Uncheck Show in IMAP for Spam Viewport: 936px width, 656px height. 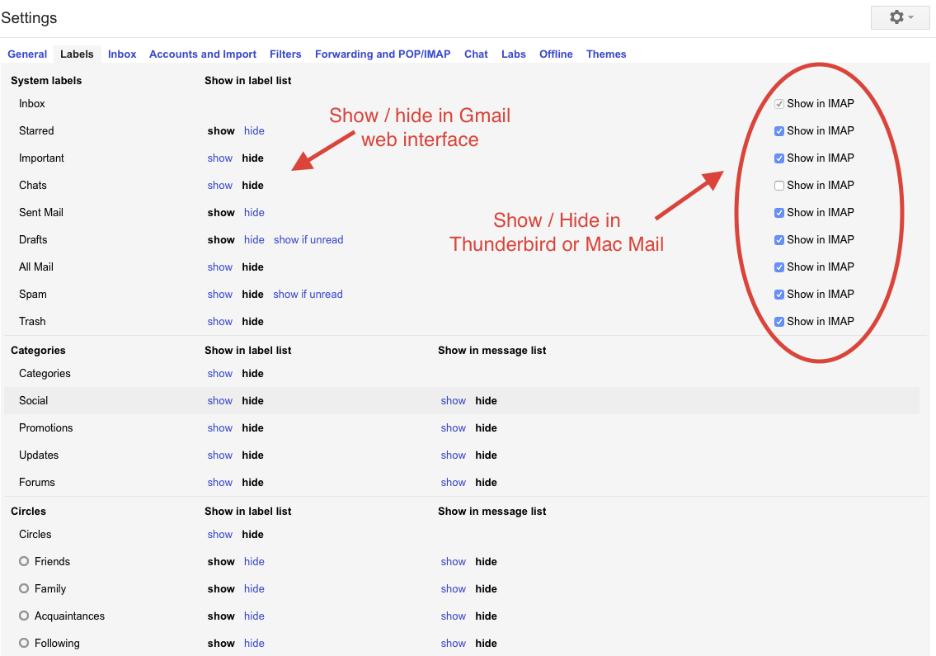[779, 295]
